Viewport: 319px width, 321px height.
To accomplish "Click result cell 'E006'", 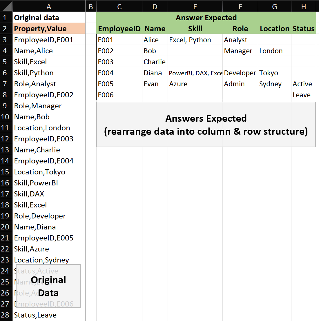I will pos(119,94).
